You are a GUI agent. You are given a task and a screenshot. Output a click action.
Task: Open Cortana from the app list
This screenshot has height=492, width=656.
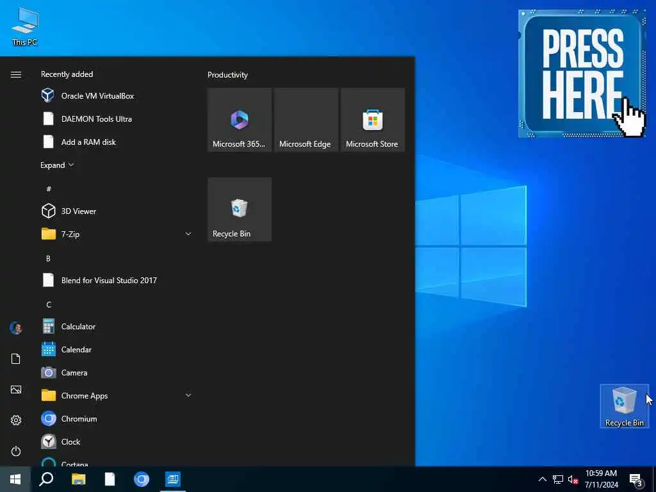(x=117, y=461)
